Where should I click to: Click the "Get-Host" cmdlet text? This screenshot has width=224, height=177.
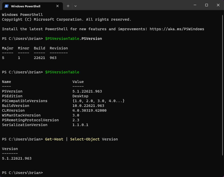[x=54, y=139]
